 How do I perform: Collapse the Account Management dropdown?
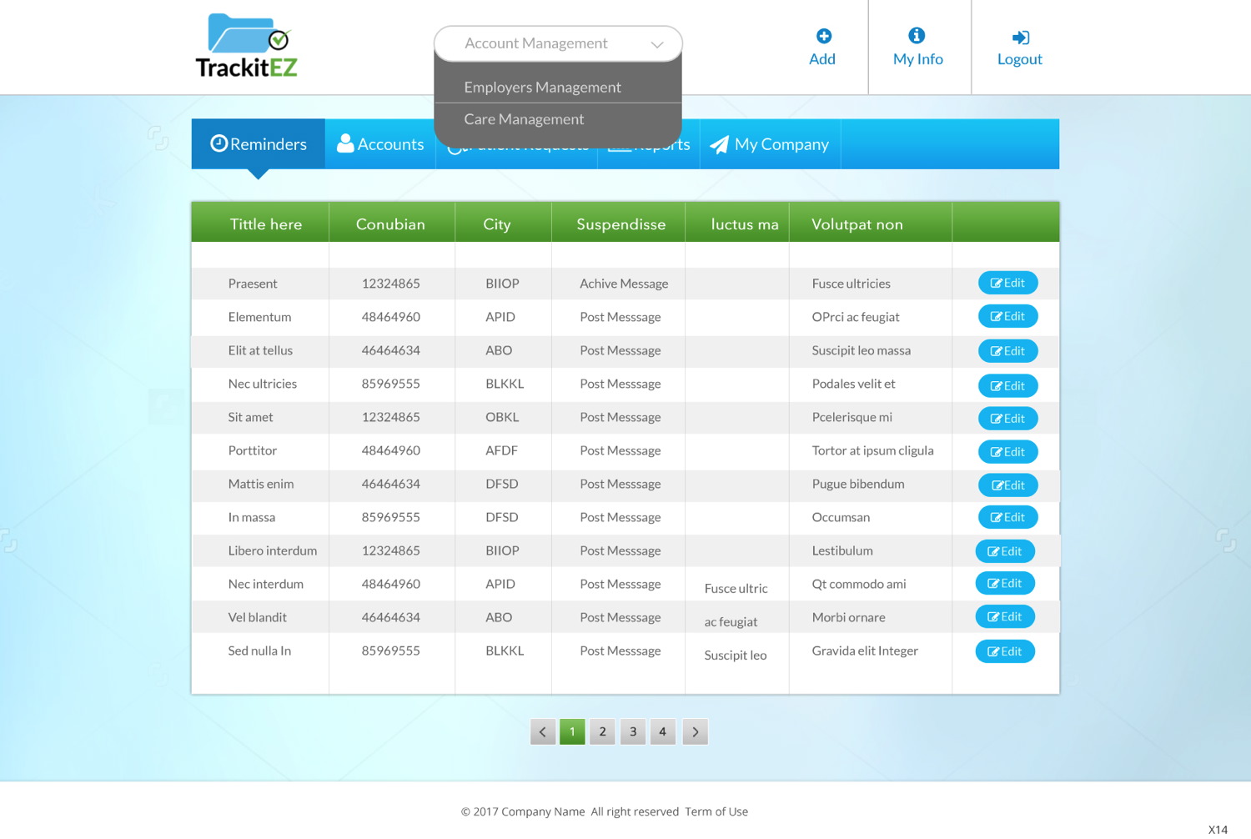point(656,44)
